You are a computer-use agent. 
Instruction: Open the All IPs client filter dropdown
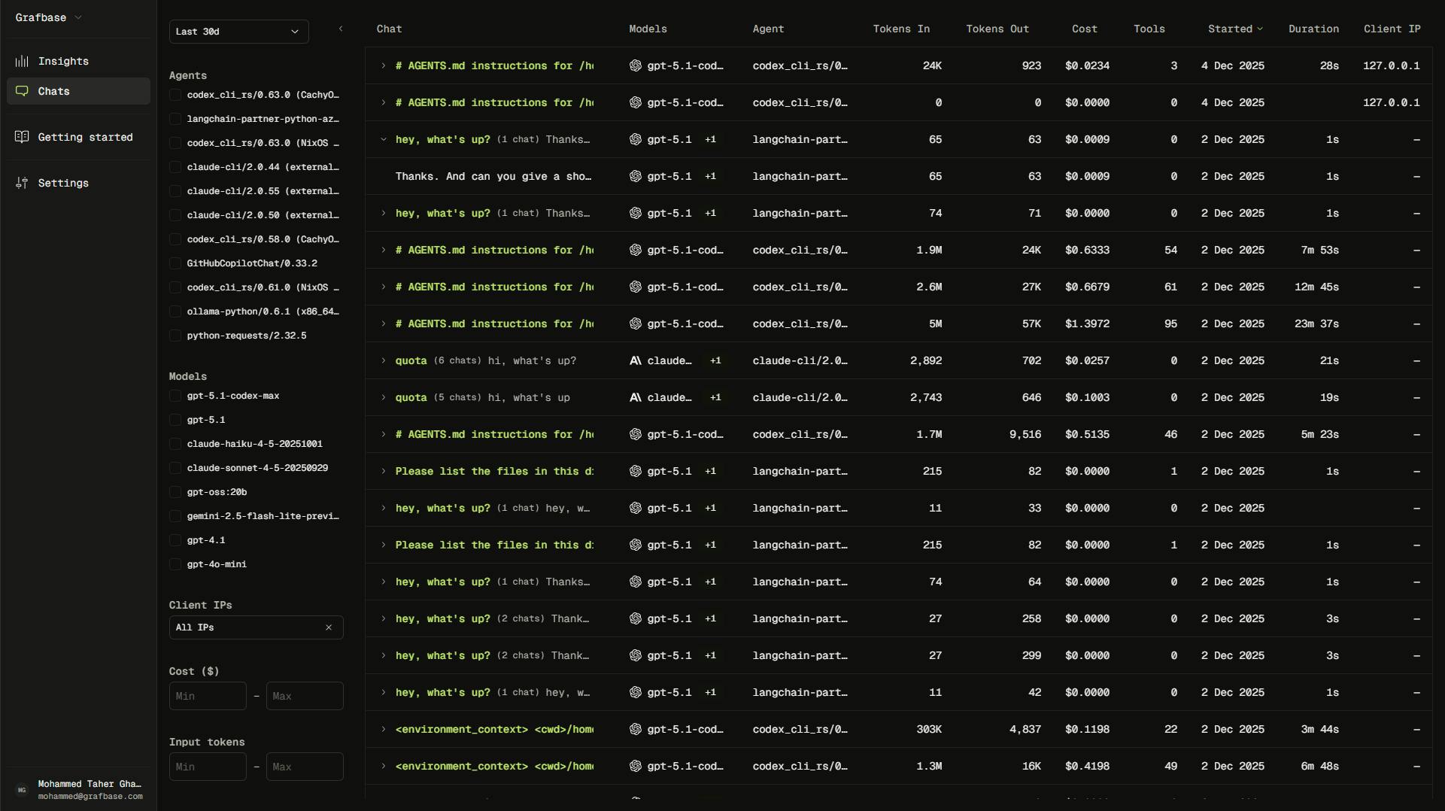tap(256, 627)
